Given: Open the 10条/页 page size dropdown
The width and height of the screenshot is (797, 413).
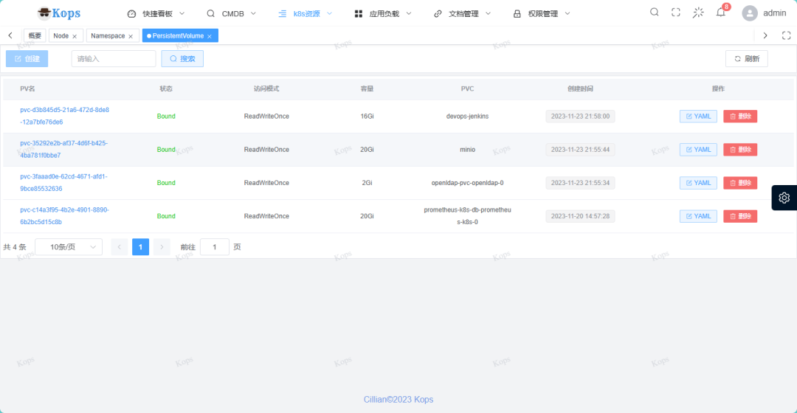Looking at the screenshot, I should click(x=69, y=247).
